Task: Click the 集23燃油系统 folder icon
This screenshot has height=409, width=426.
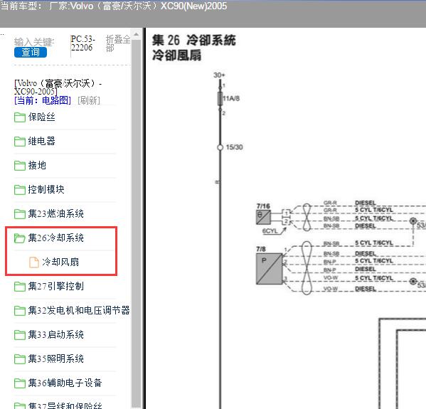Action: click(20, 214)
